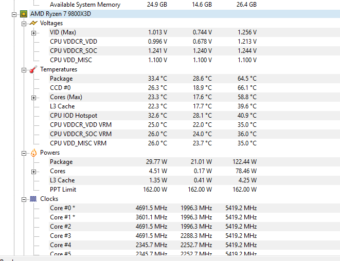
Task: Expand the Cores power row
Action: pyautogui.click(x=33, y=172)
